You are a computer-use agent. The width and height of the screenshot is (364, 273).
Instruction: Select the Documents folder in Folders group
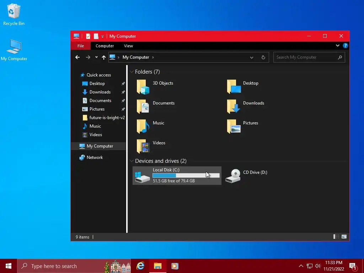coord(156,107)
